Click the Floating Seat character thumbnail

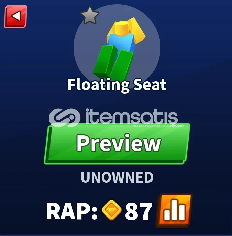119,48
